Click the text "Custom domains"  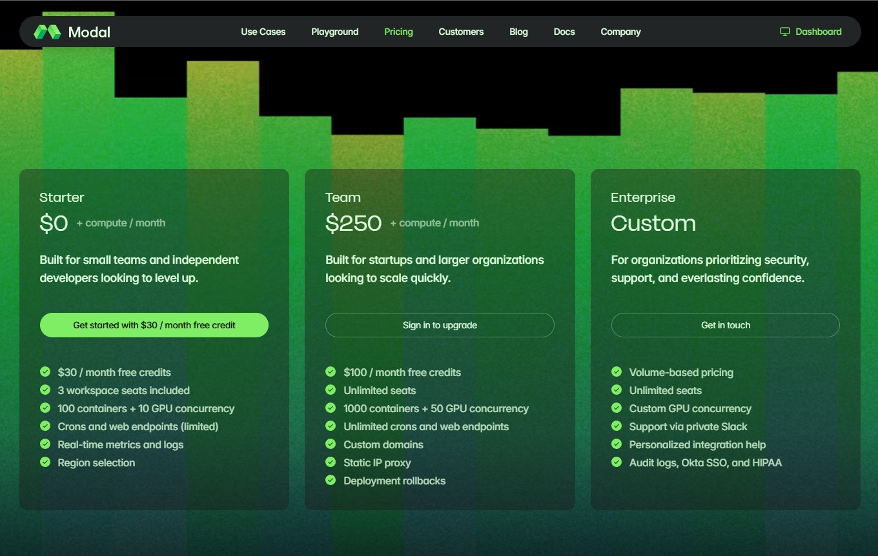tap(383, 444)
